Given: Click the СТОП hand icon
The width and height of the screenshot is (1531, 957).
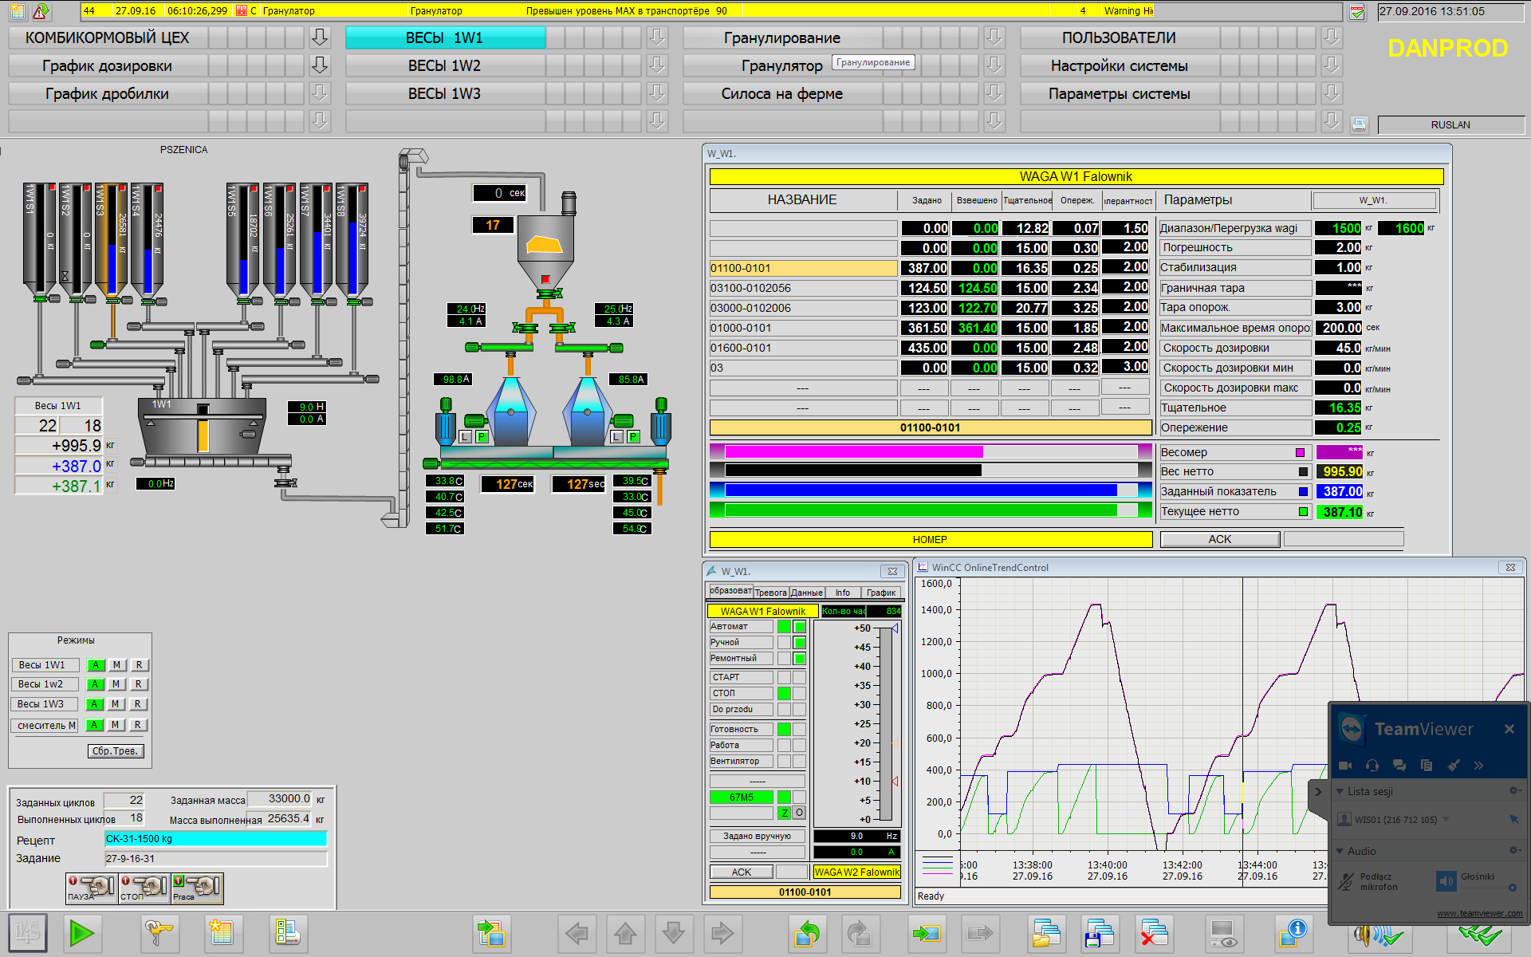Looking at the screenshot, I should click(144, 888).
